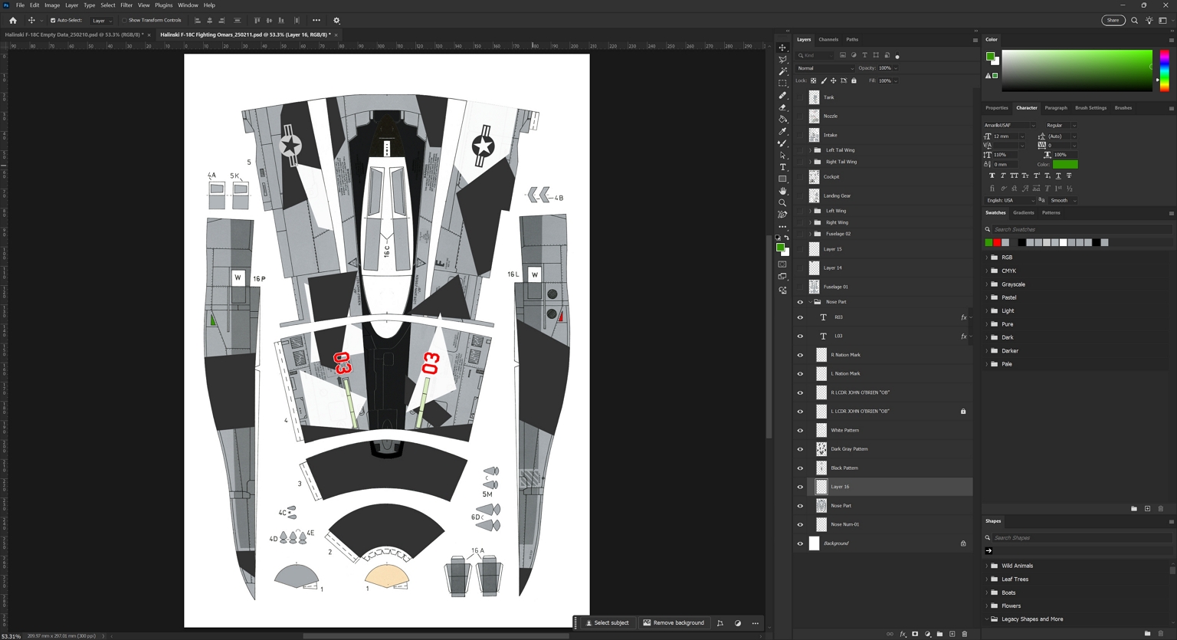Select the Move tool in the toolbar

click(x=782, y=48)
